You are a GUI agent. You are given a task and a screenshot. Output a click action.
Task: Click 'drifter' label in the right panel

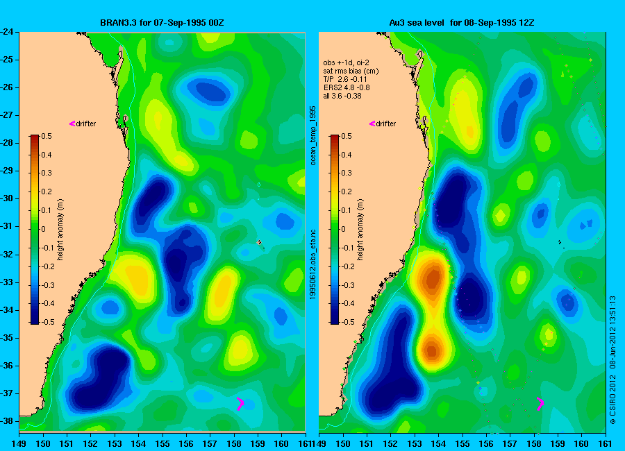[386, 124]
